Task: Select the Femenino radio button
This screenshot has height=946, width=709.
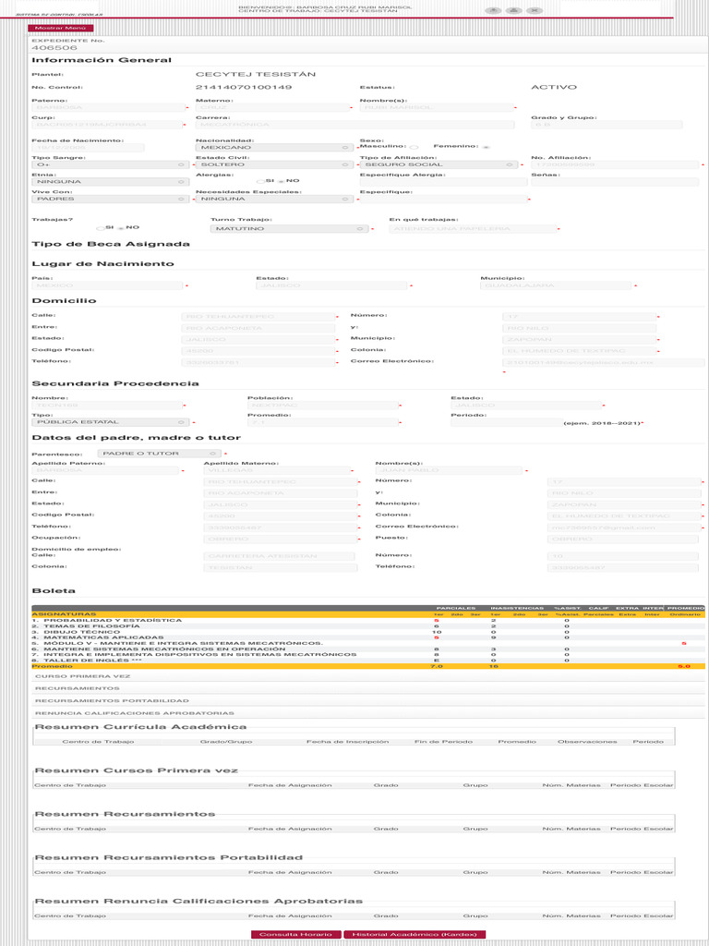Action: (486, 147)
